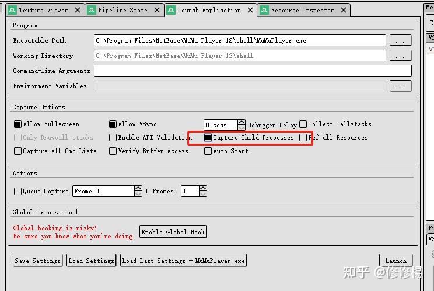Click the Texture Viewer tab icon
This screenshot has height=291, width=434.
(x=12, y=11)
